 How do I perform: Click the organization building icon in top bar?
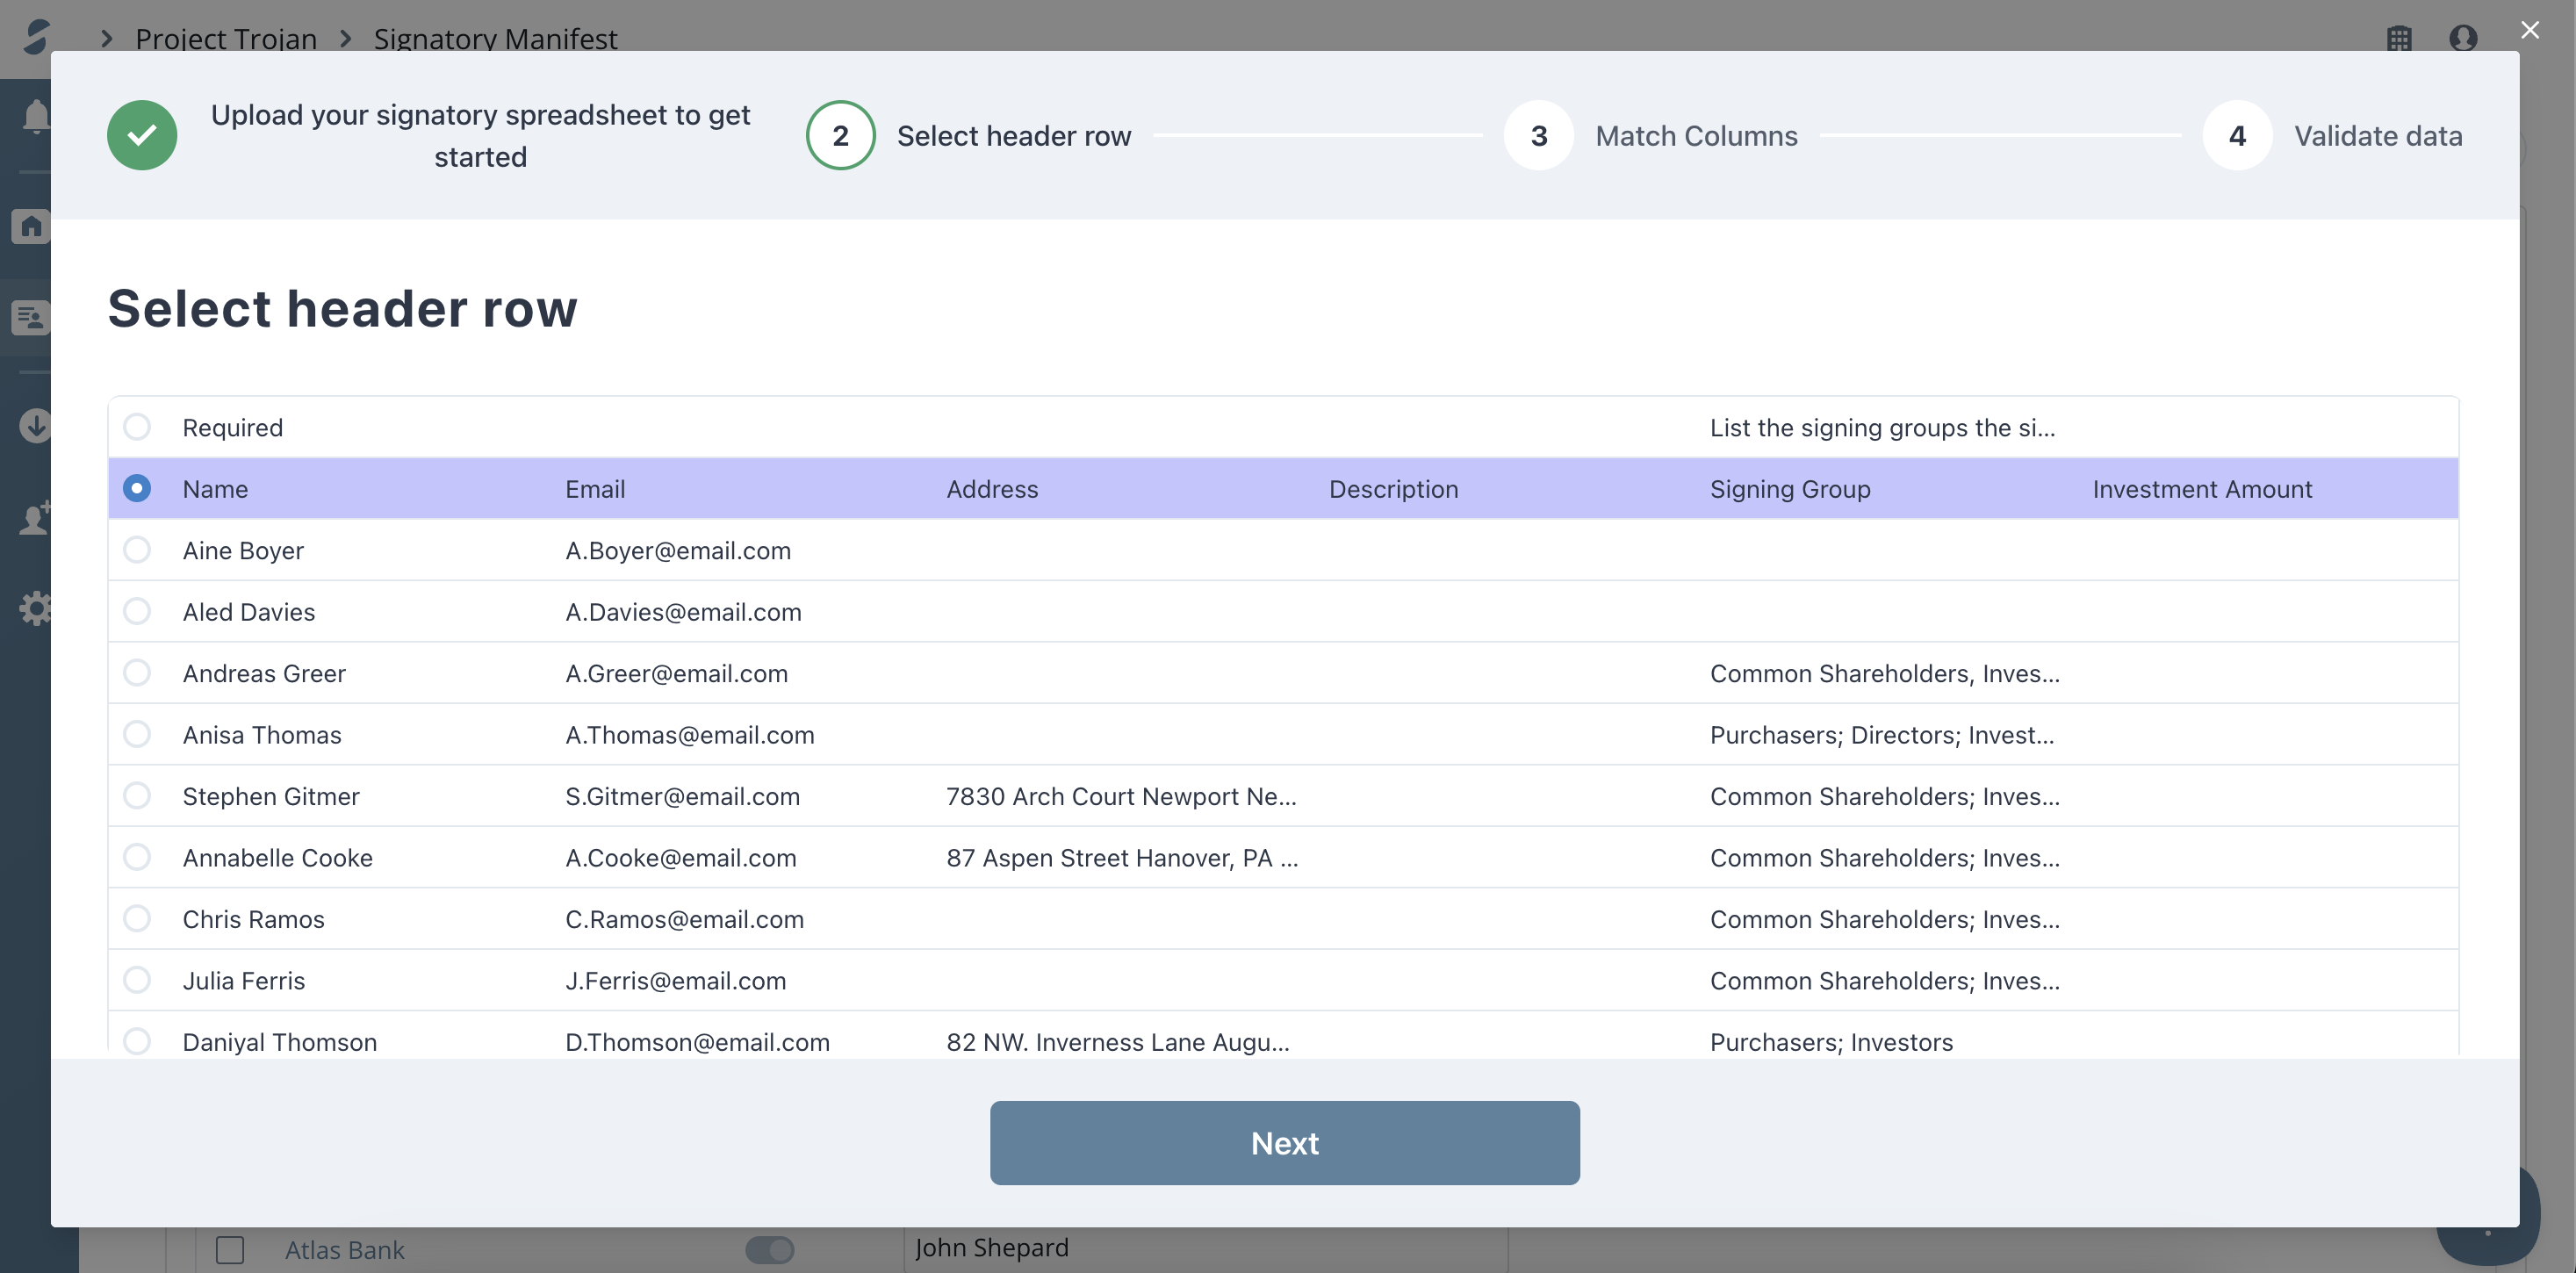coord(2399,38)
